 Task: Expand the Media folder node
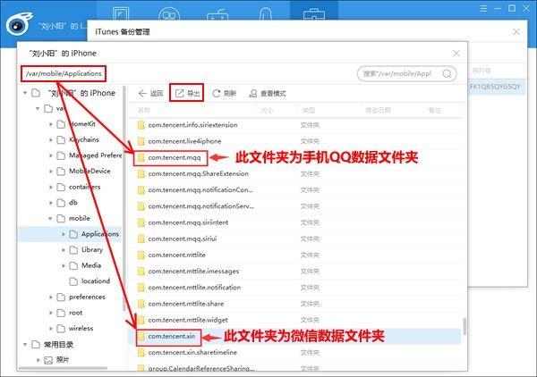pyautogui.click(x=64, y=265)
